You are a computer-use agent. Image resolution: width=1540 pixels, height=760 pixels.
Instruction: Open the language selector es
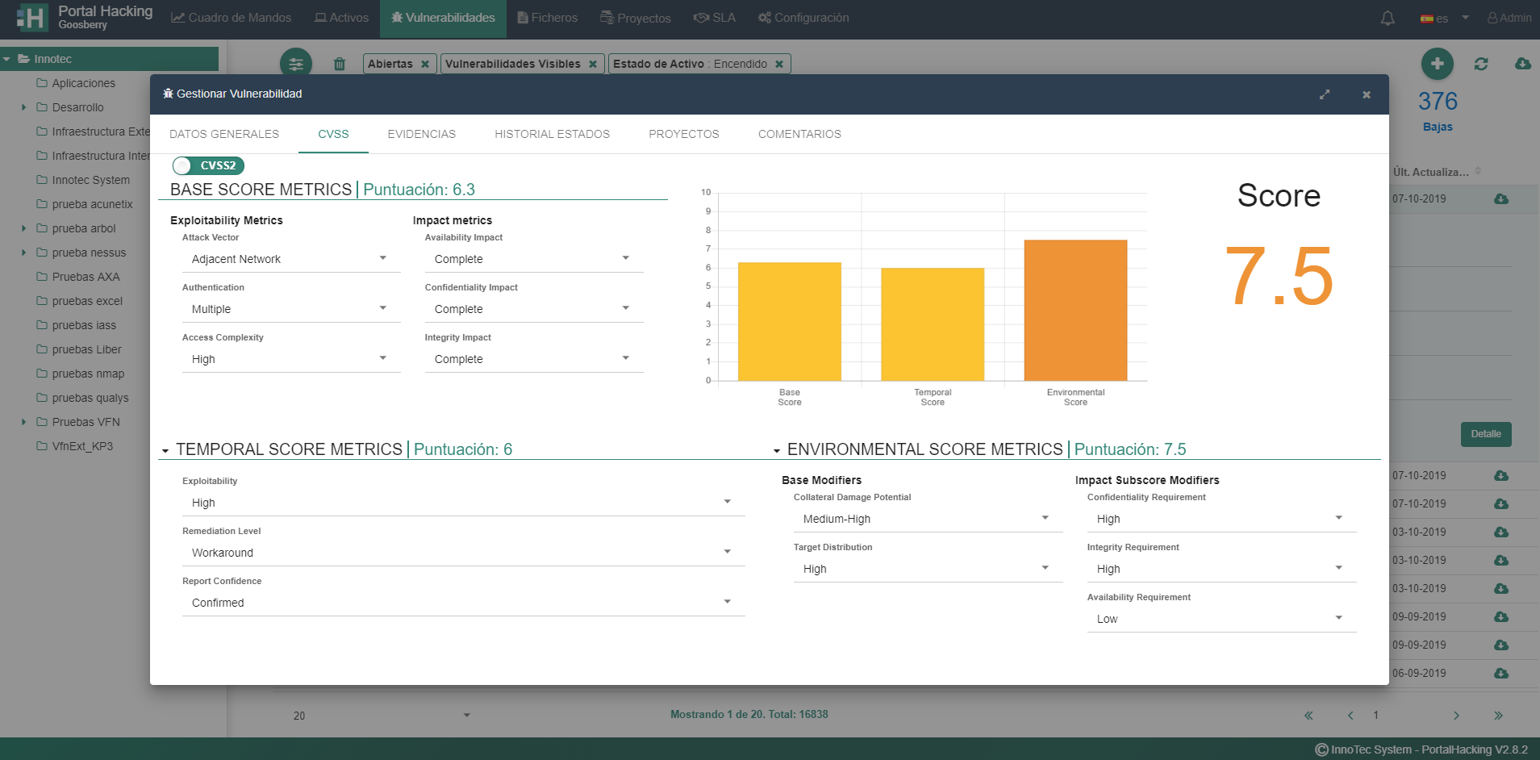pyautogui.click(x=1444, y=19)
